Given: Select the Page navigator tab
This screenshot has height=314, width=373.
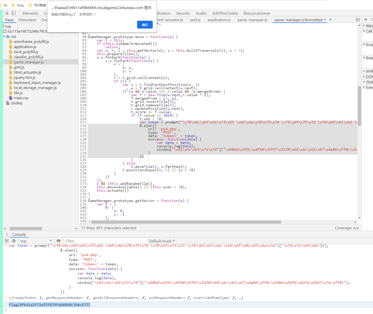Looking at the screenshot, I should [x=9, y=20].
